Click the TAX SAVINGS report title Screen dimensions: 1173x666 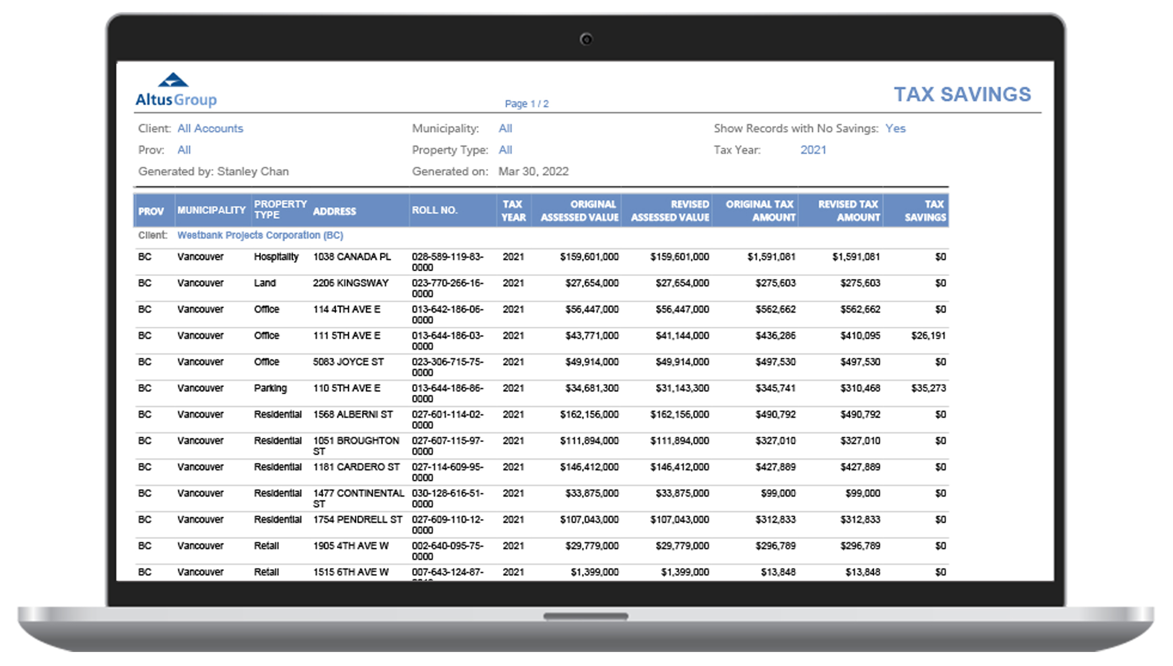pyautogui.click(x=962, y=95)
